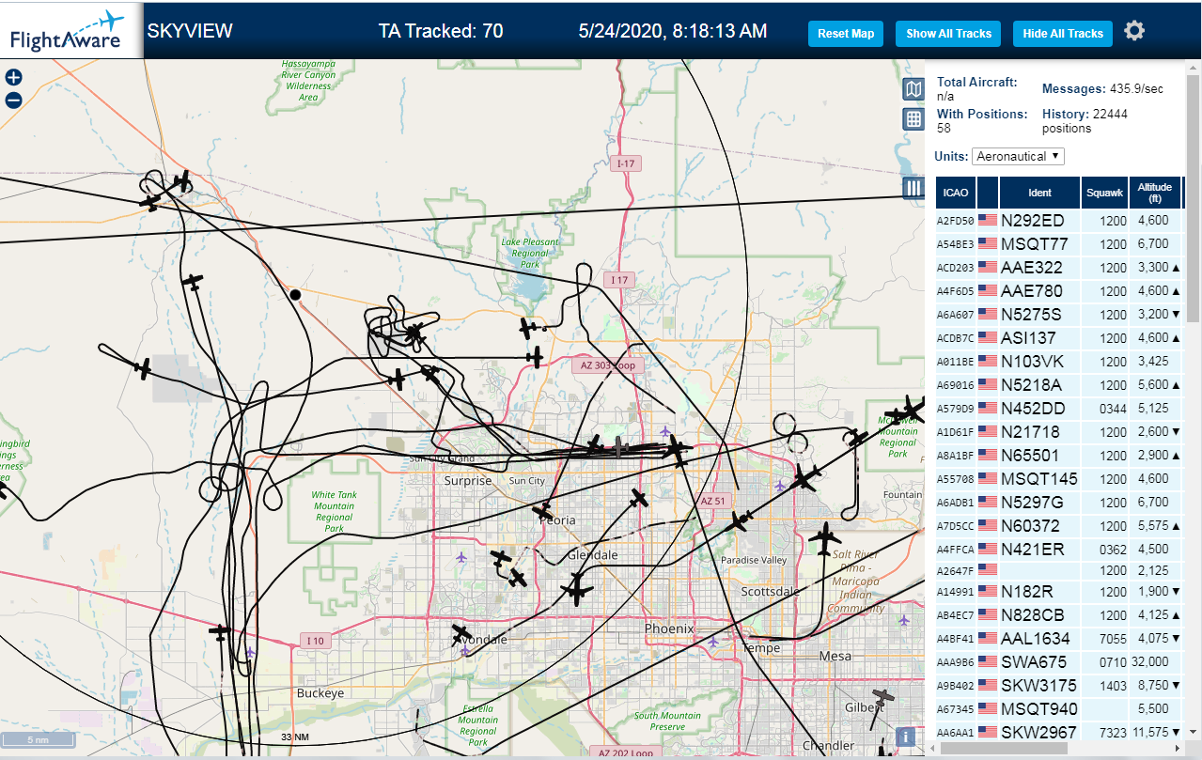1202x760 pixels.
Task: Click Hide All Tracks button
Action: tap(1063, 34)
